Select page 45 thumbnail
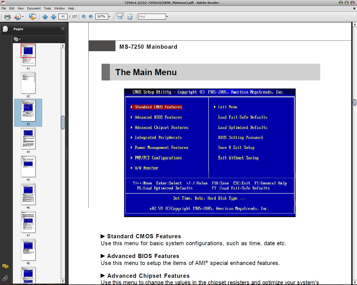357x285 pixels. [28, 166]
